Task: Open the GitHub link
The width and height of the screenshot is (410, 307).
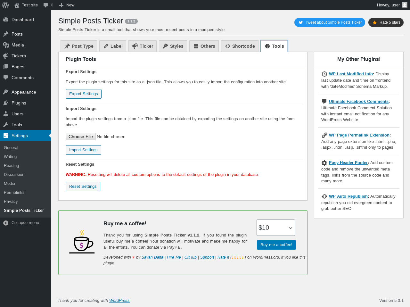Action: pos(191,257)
